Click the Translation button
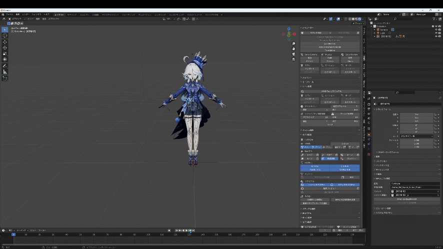Image resolution: width=443 pixels, height=249 pixels. coord(330,50)
